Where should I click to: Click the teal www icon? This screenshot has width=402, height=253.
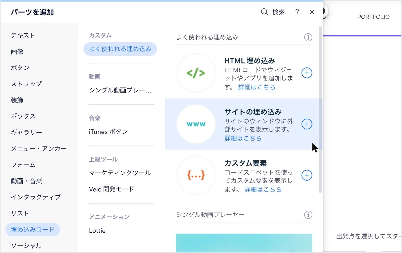coord(196,124)
